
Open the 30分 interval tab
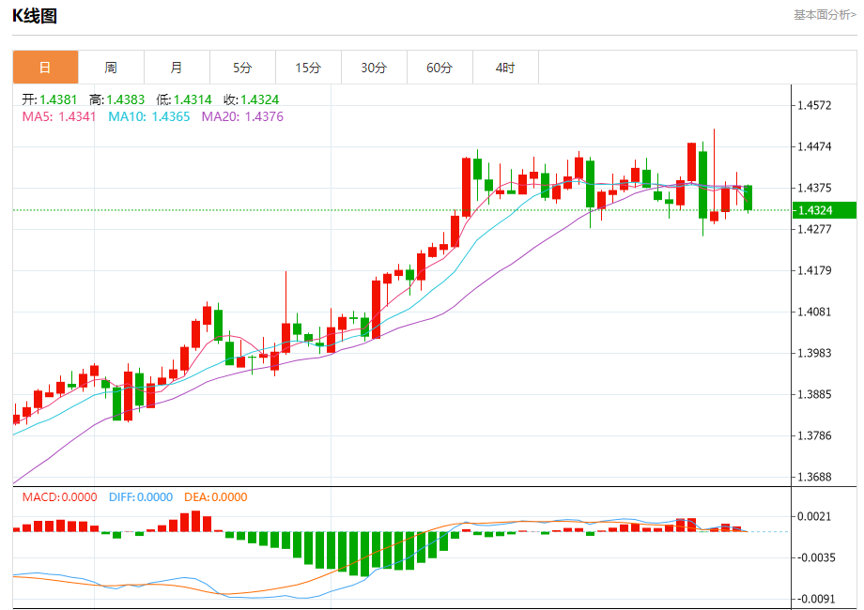pyautogui.click(x=374, y=68)
